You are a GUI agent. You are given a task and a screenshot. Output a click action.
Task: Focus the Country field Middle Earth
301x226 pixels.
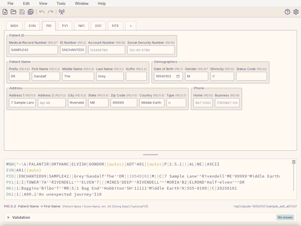point(152,103)
